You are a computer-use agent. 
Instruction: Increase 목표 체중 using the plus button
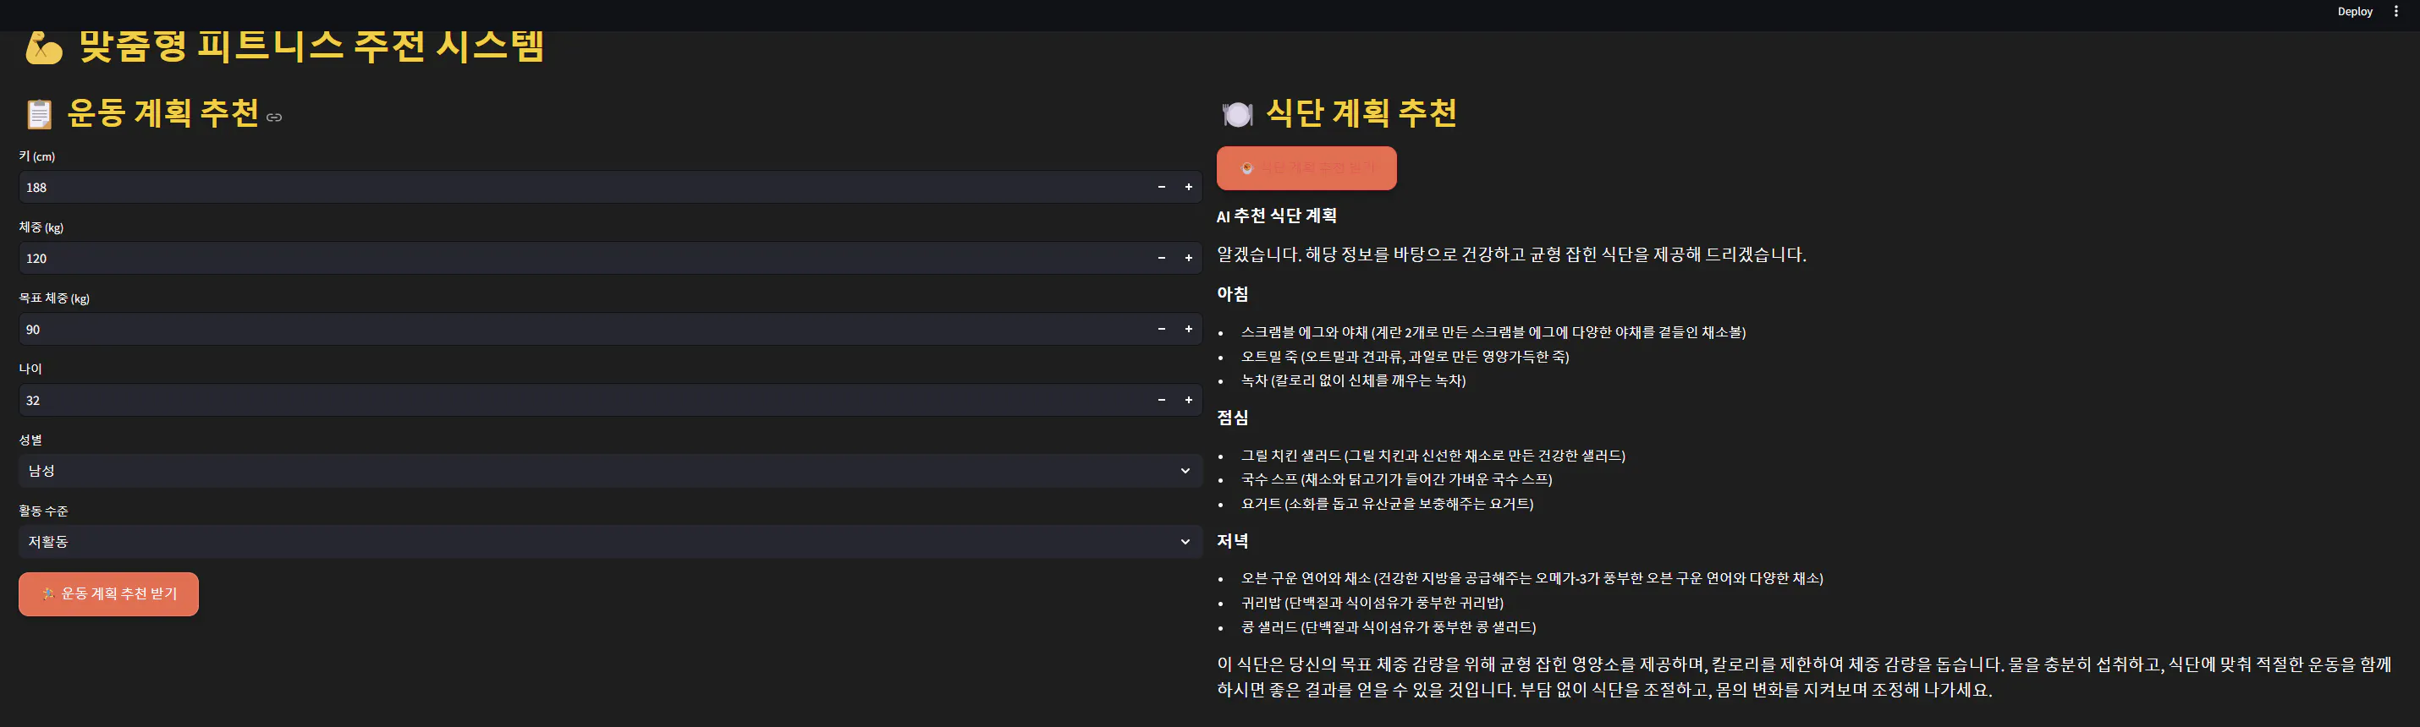coord(1188,329)
